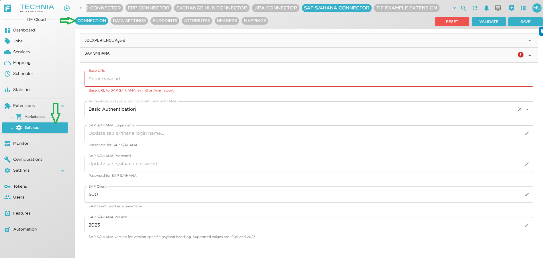543x258 pixels.
Task: Open the MU user avatar menu
Action: point(537,8)
